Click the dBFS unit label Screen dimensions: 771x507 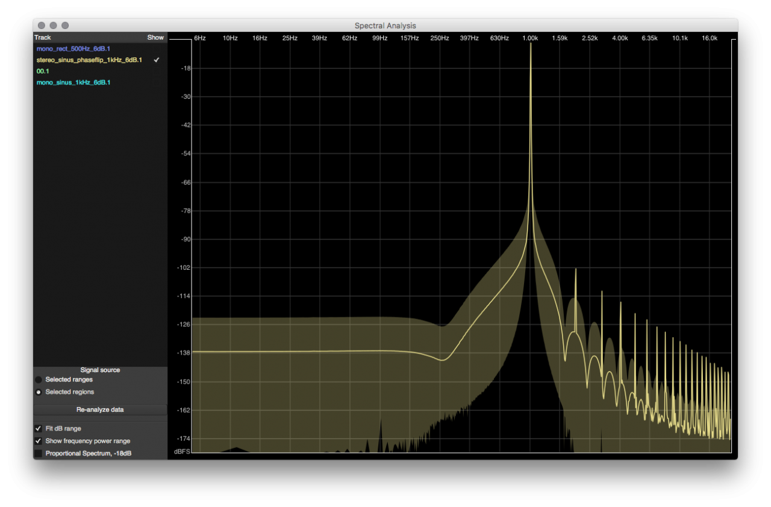click(x=183, y=451)
